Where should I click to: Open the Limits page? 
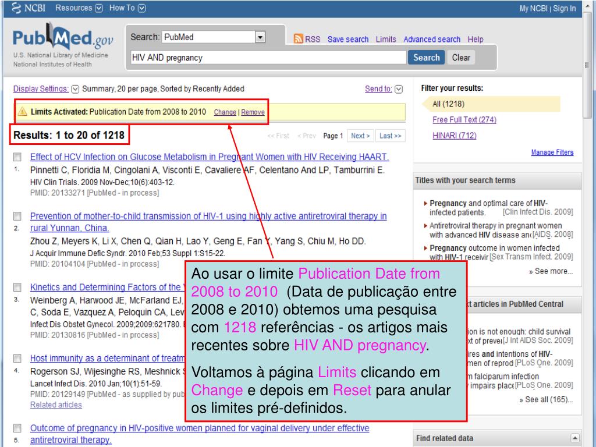(x=386, y=39)
